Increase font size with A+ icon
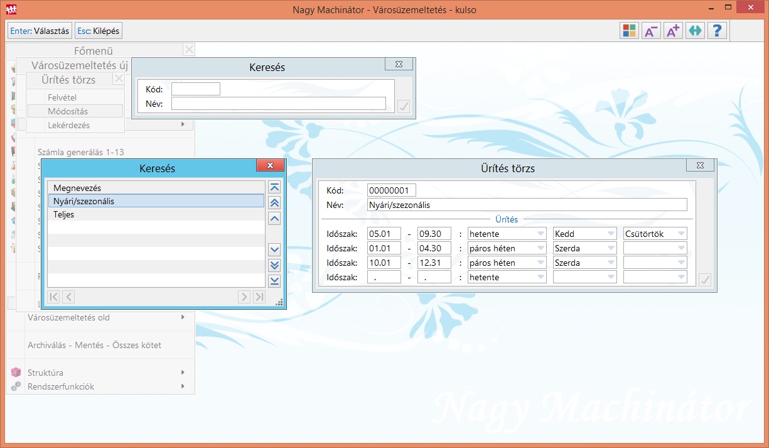The height and width of the screenshot is (448, 769). tap(673, 31)
